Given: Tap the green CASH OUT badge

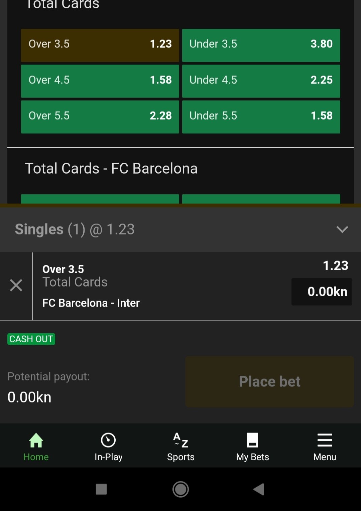Looking at the screenshot, I should [31, 339].
